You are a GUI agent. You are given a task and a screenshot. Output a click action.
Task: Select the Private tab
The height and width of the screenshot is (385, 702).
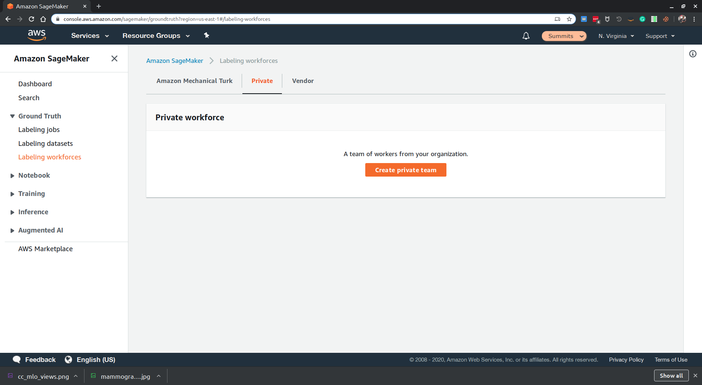[262, 81]
